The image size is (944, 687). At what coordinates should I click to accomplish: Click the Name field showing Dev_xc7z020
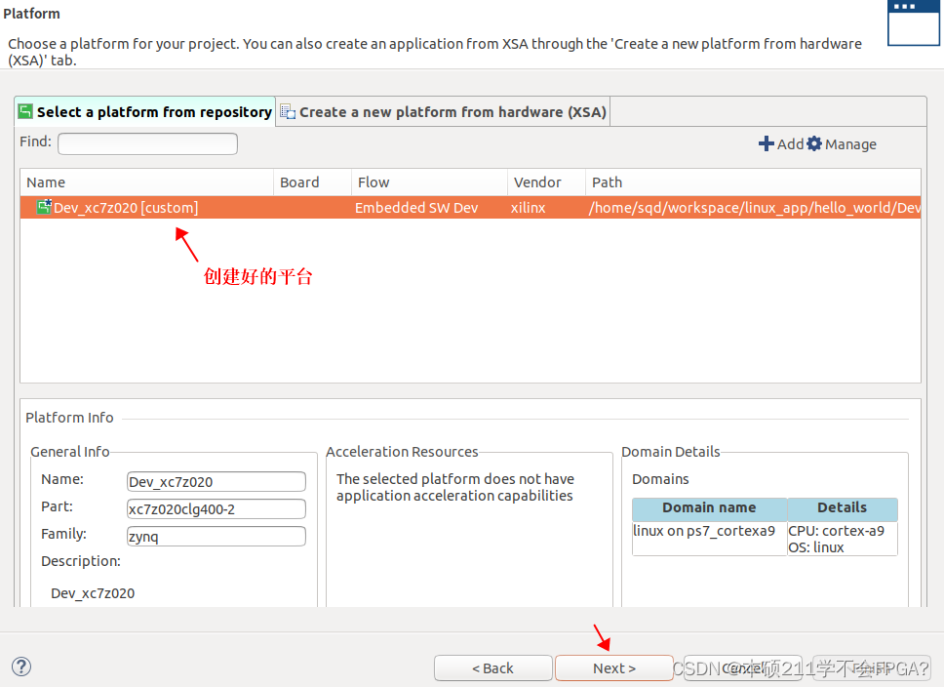216,481
